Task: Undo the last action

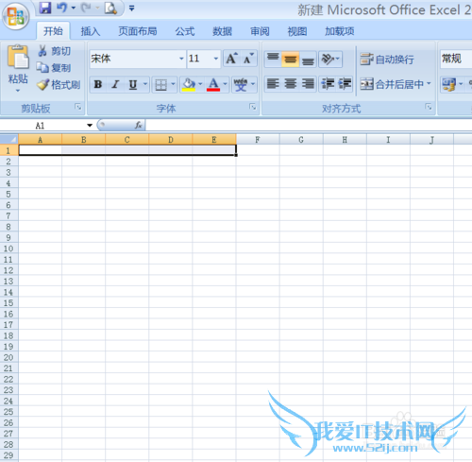Action: (61, 8)
